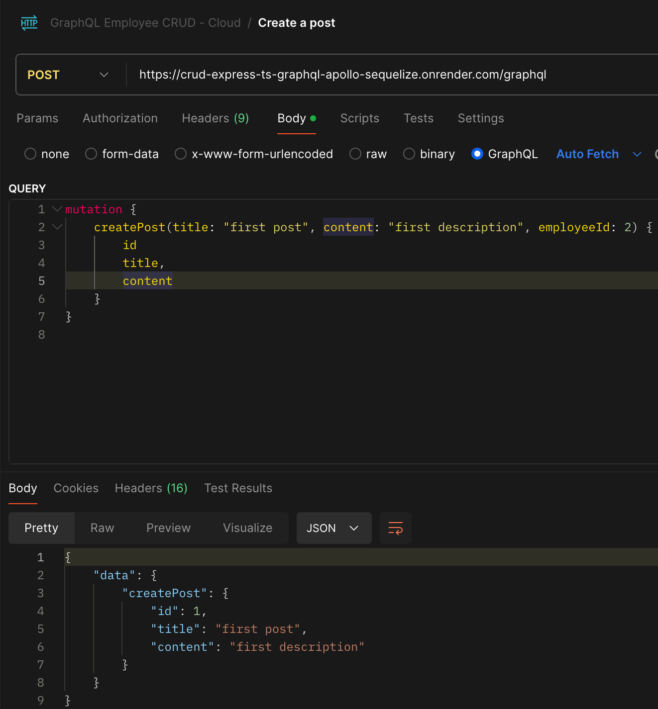The width and height of the screenshot is (658, 709).
Task: Open the JSON format dropdown
Action: tap(334, 528)
